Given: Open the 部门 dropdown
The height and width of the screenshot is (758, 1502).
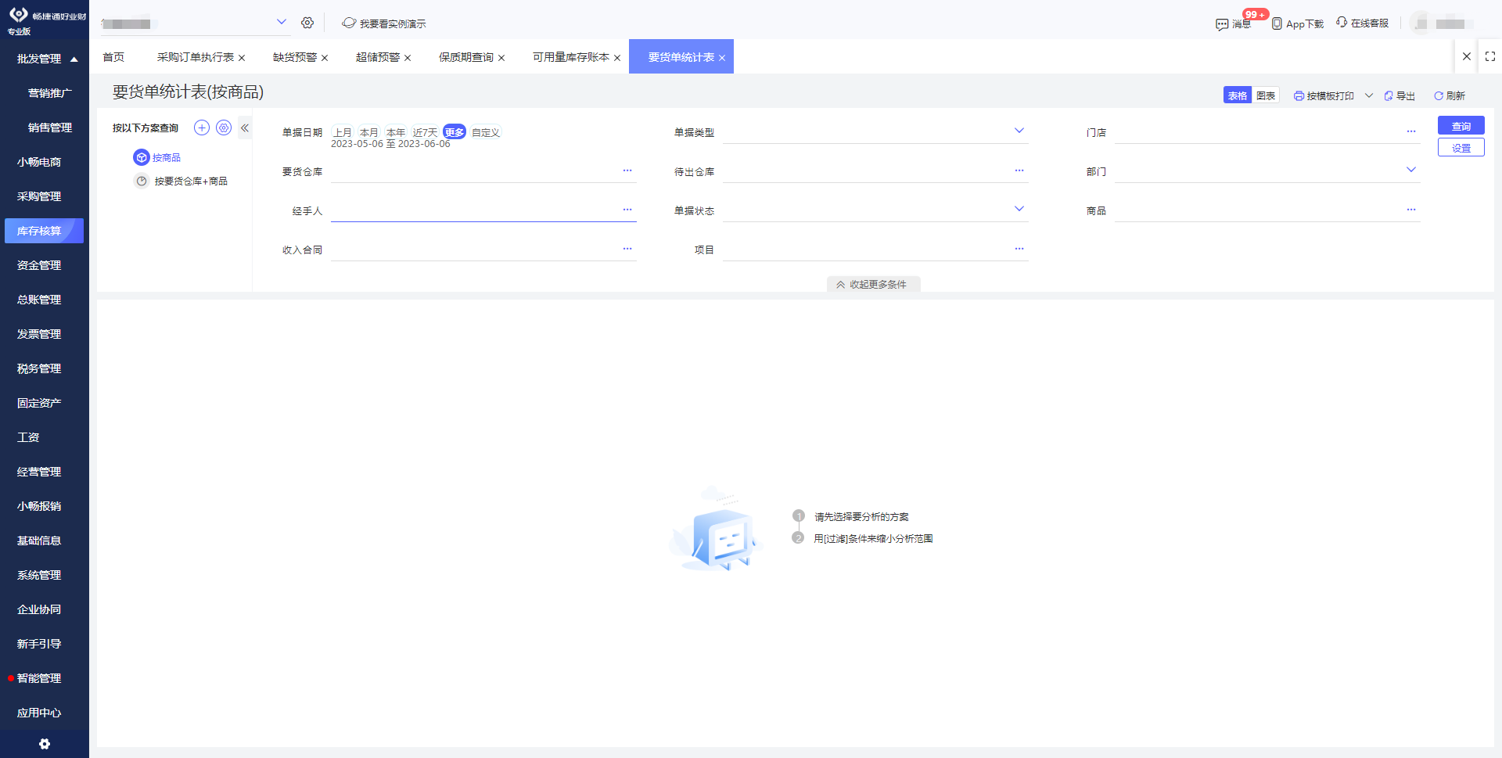Looking at the screenshot, I should point(1411,170).
